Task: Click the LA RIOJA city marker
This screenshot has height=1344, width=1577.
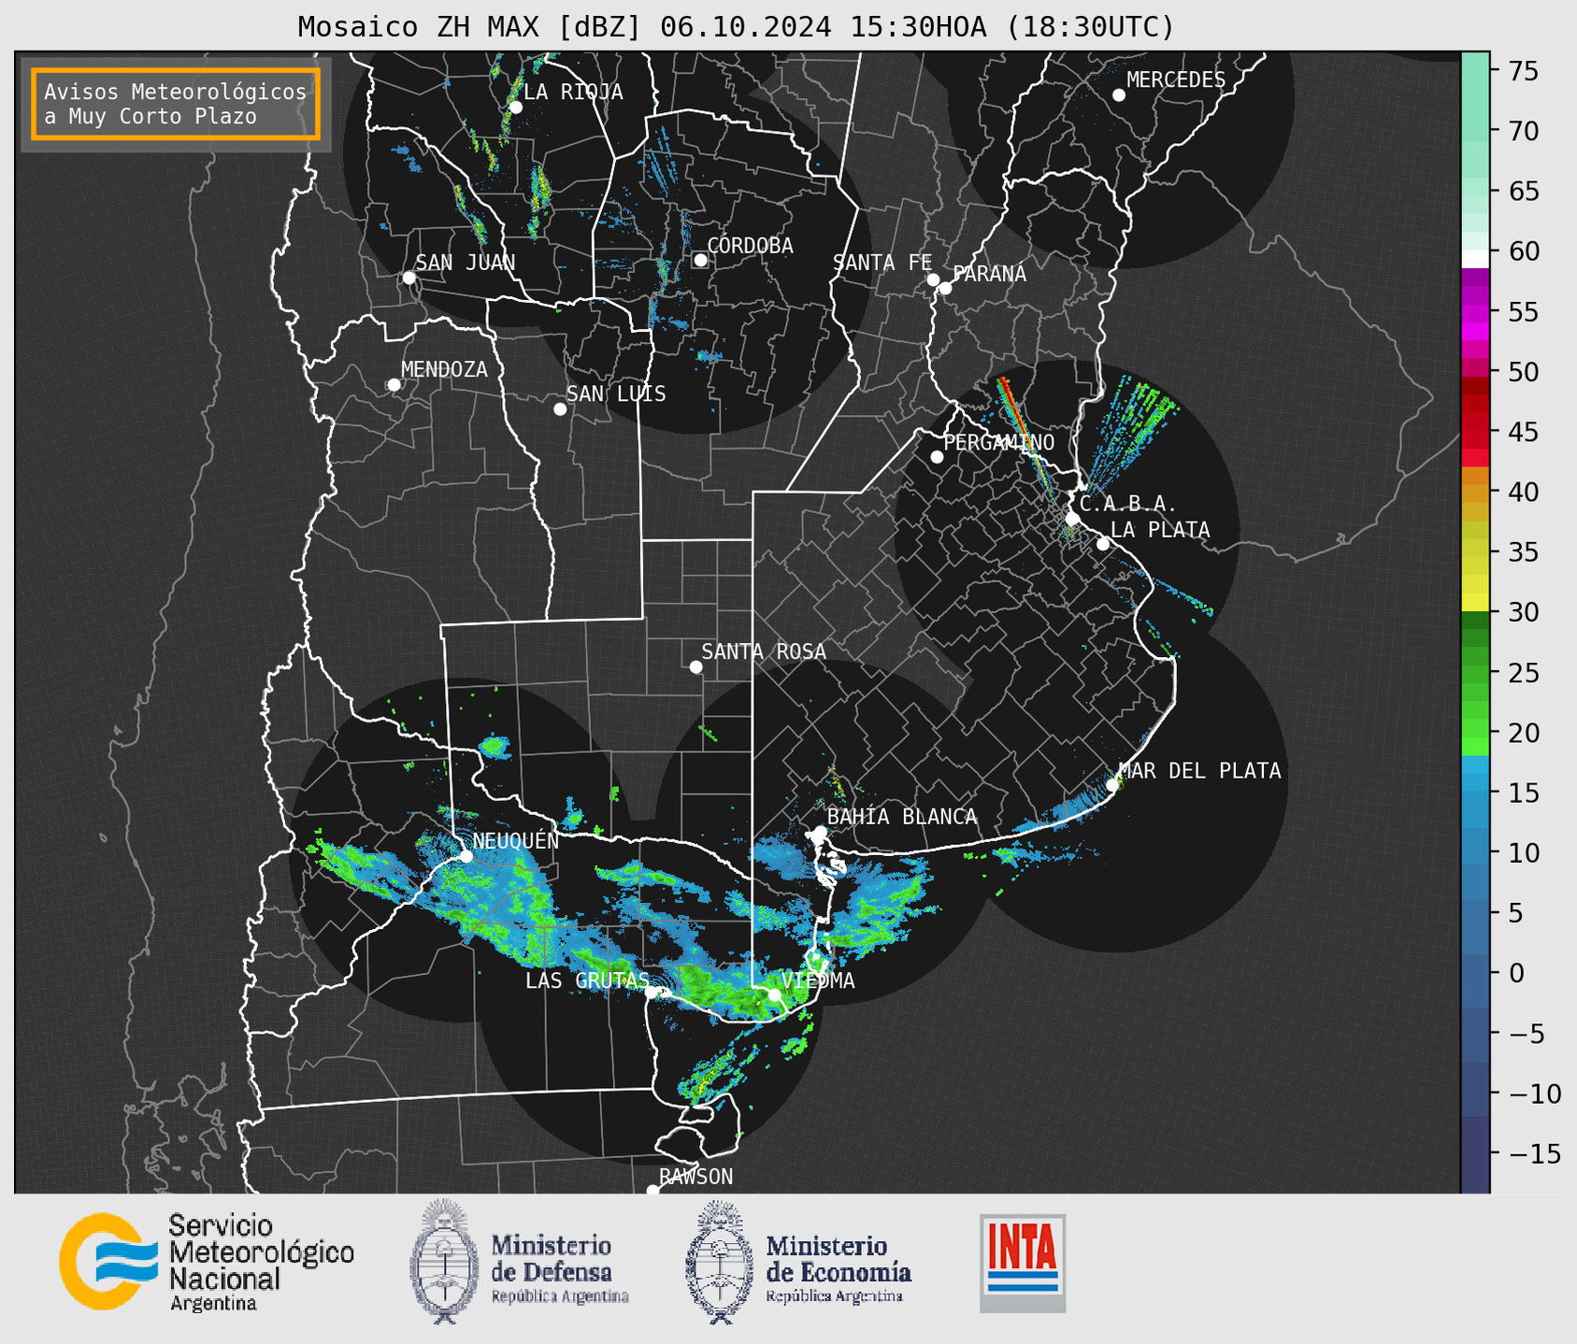Action: pos(516,107)
